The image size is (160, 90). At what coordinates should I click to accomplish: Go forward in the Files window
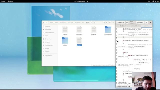tap(46, 22)
